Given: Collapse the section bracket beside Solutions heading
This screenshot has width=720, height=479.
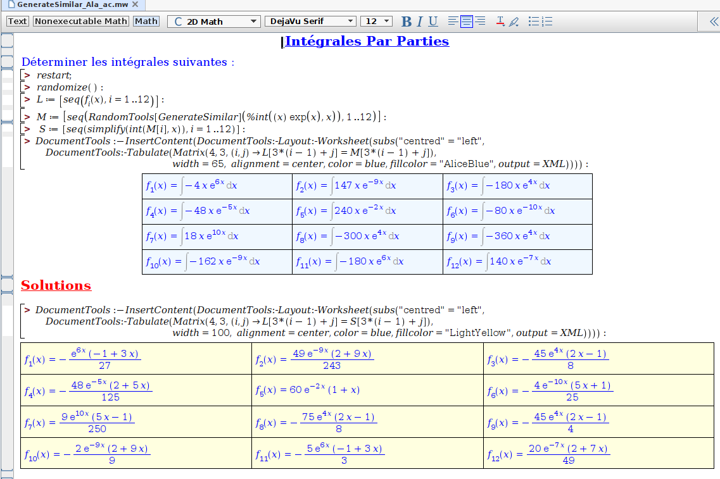Looking at the screenshot, I should click(x=7, y=285).
